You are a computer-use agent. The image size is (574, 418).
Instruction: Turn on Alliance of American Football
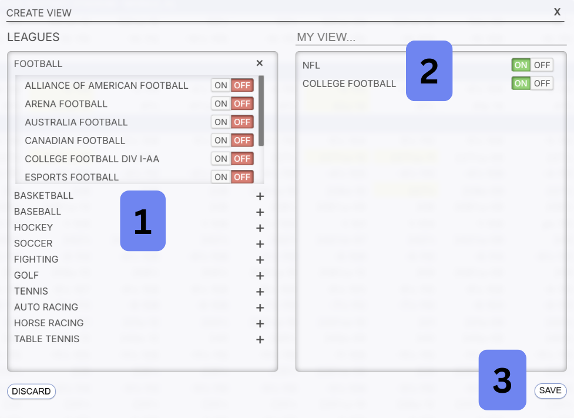(x=221, y=85)
